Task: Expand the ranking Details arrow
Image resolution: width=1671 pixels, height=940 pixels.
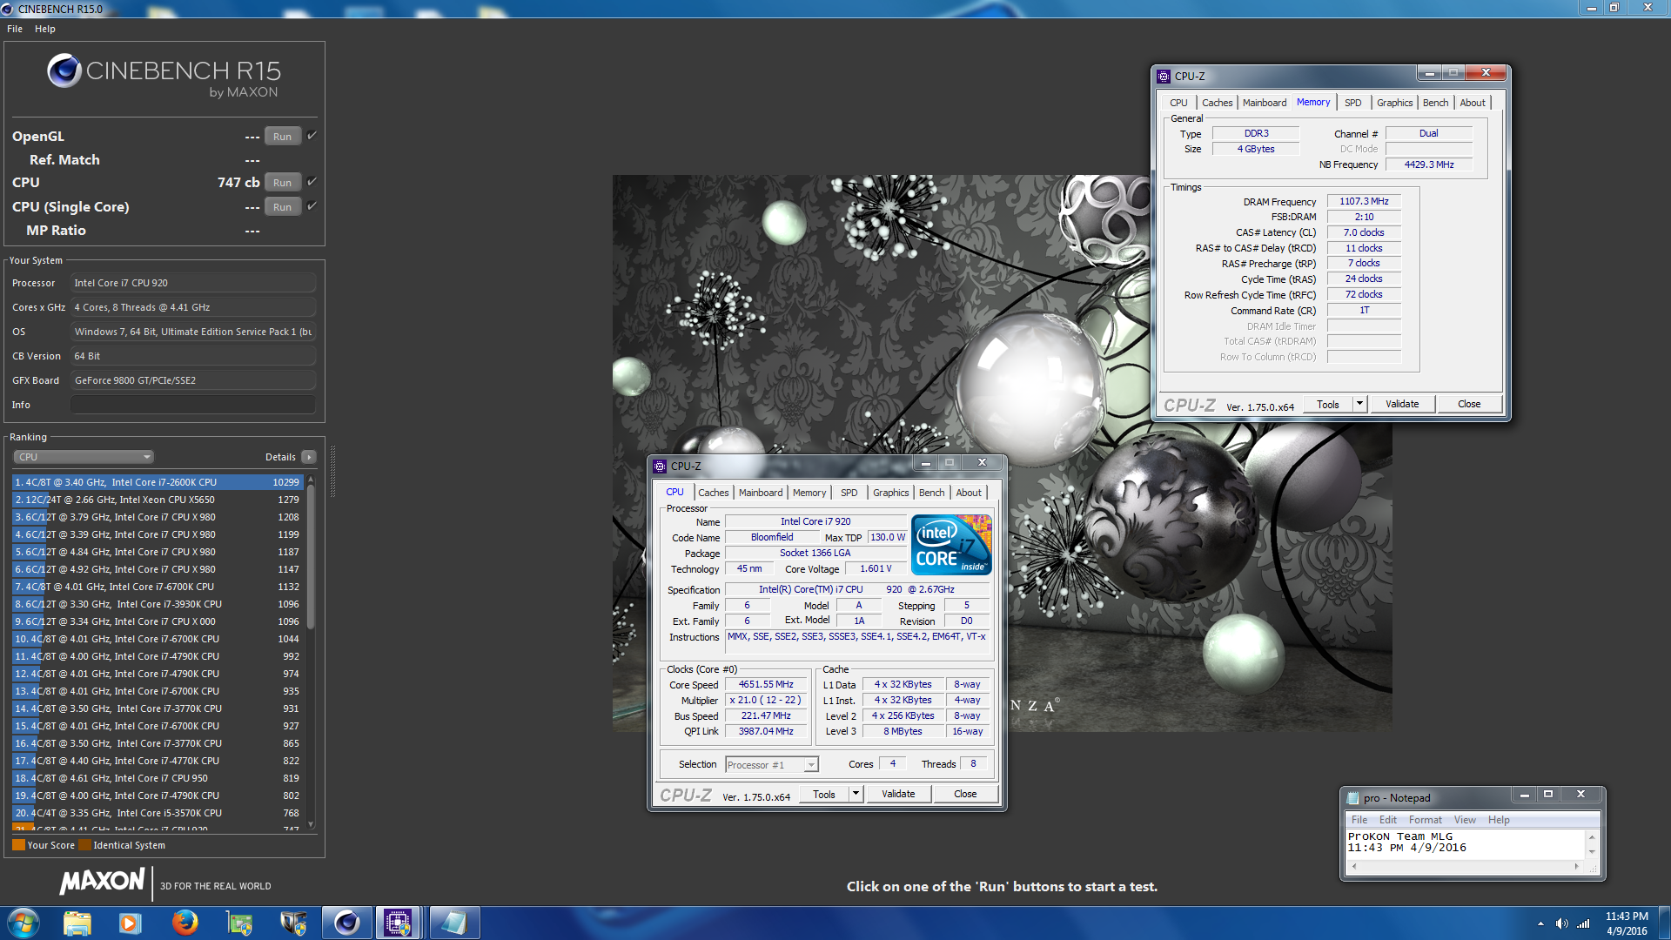Action: tap(308, 456)
